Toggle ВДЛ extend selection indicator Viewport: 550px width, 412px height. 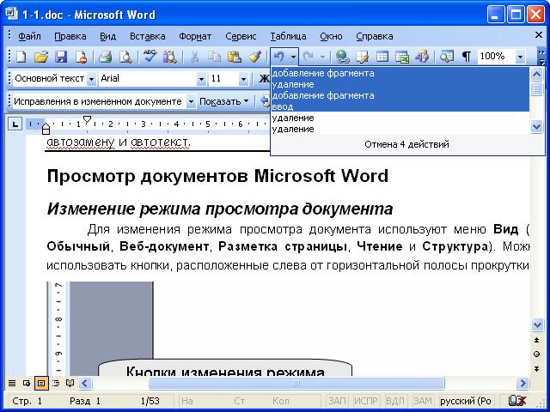pyautogui.click(x=395, y=401)
